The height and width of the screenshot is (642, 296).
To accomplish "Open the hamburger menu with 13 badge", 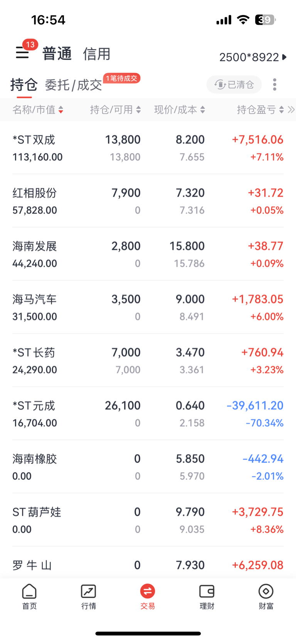I will click(22, 53).
